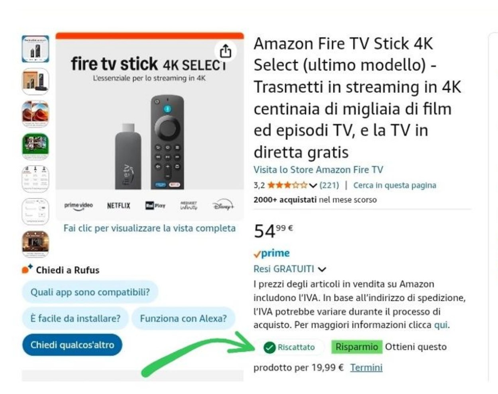Ask Rufus "Quali app sono compatibili?"

tap(90, 292)
